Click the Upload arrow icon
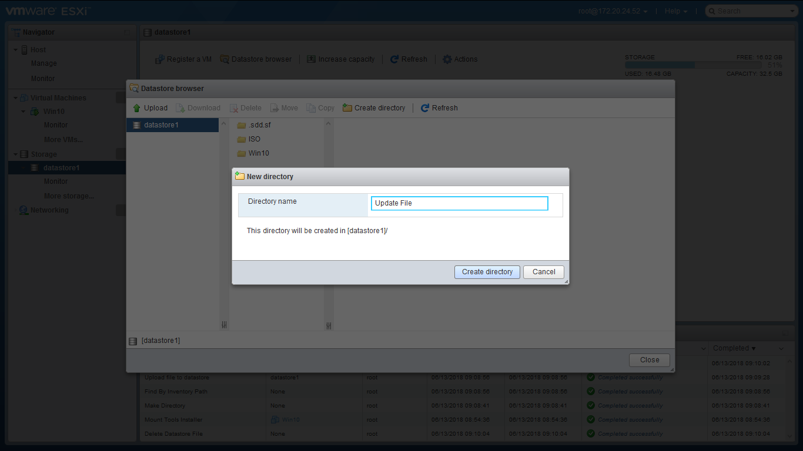 pyautogui.click(x=137, y=108)
